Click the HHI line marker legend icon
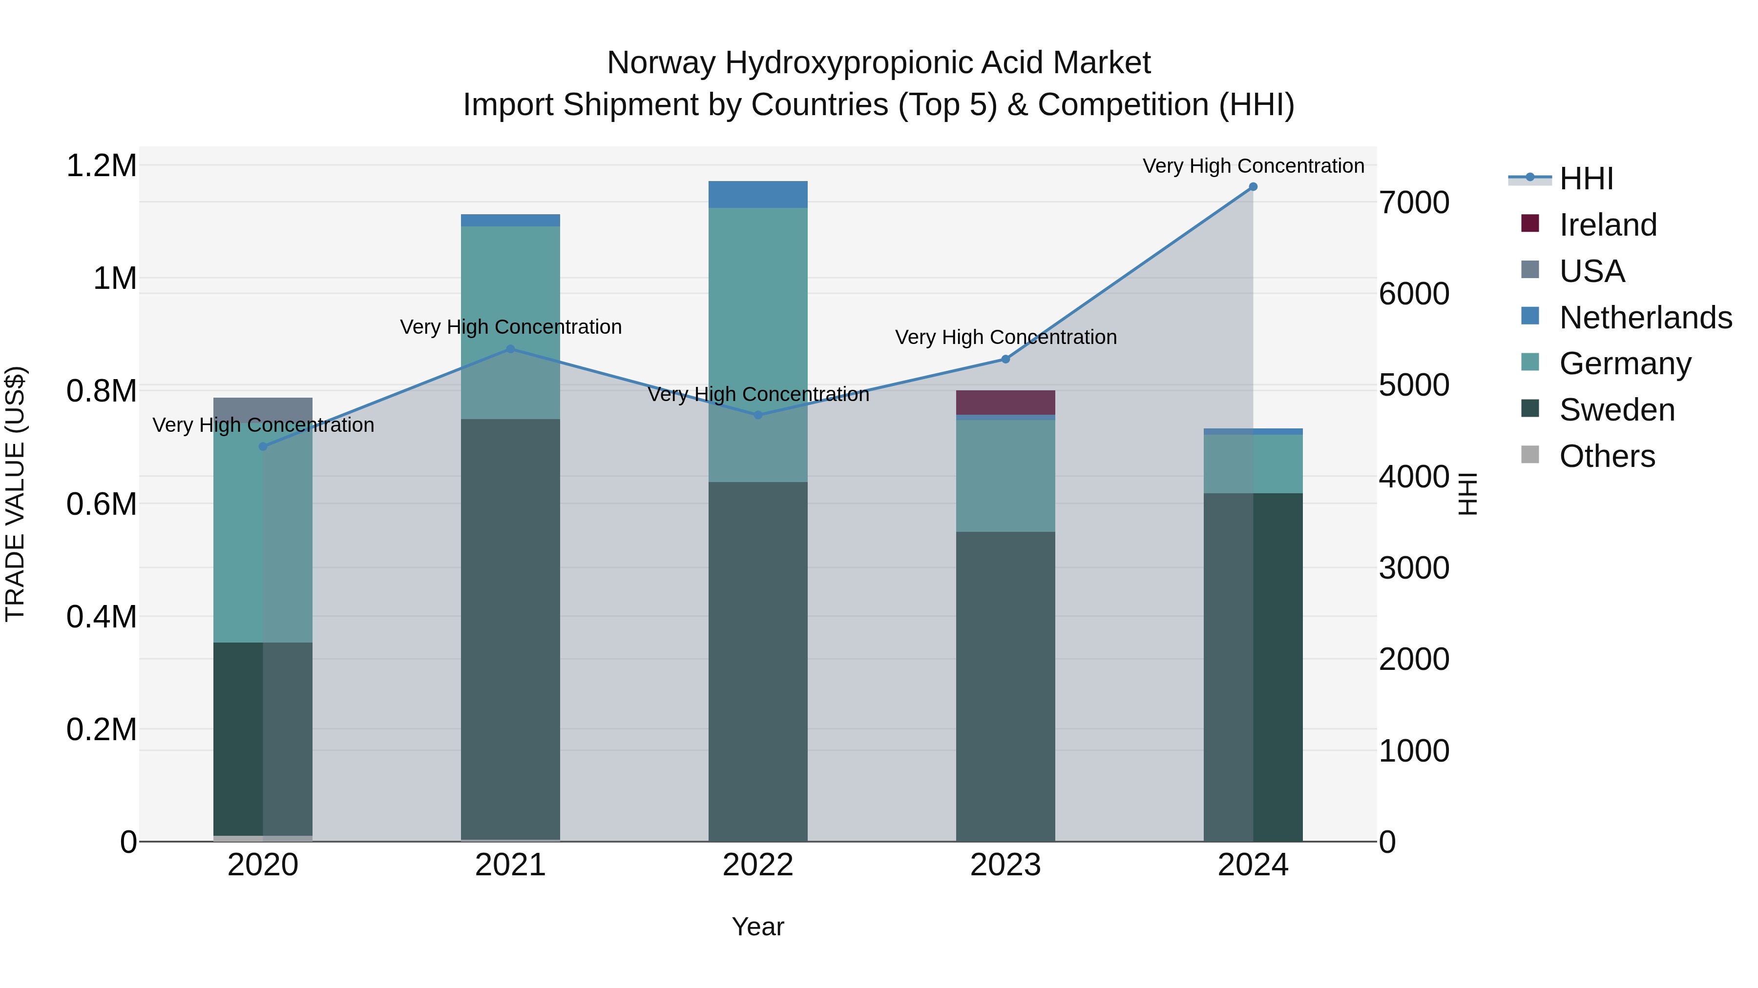Viewport: 1758px width, 988px height. (x=1530, y=177)
